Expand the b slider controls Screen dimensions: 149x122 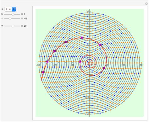pyautogui.click(x=22, y=14)
